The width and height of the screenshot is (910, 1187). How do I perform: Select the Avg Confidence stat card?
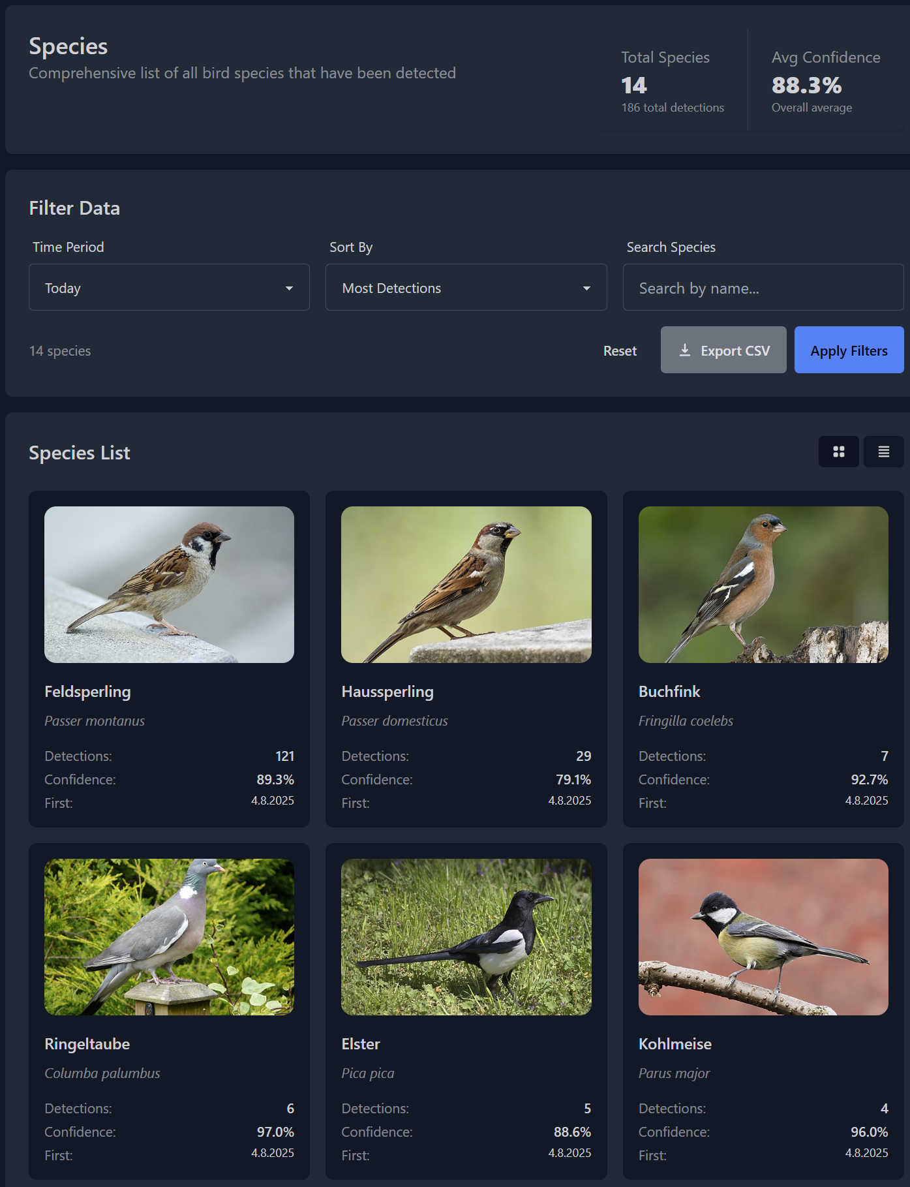tap(825, 81)
